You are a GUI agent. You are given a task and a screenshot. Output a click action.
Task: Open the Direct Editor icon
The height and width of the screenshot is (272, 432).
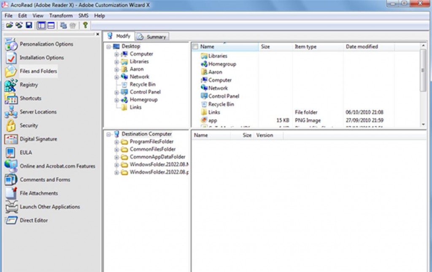pyautogui.click(x=11, y=220)
